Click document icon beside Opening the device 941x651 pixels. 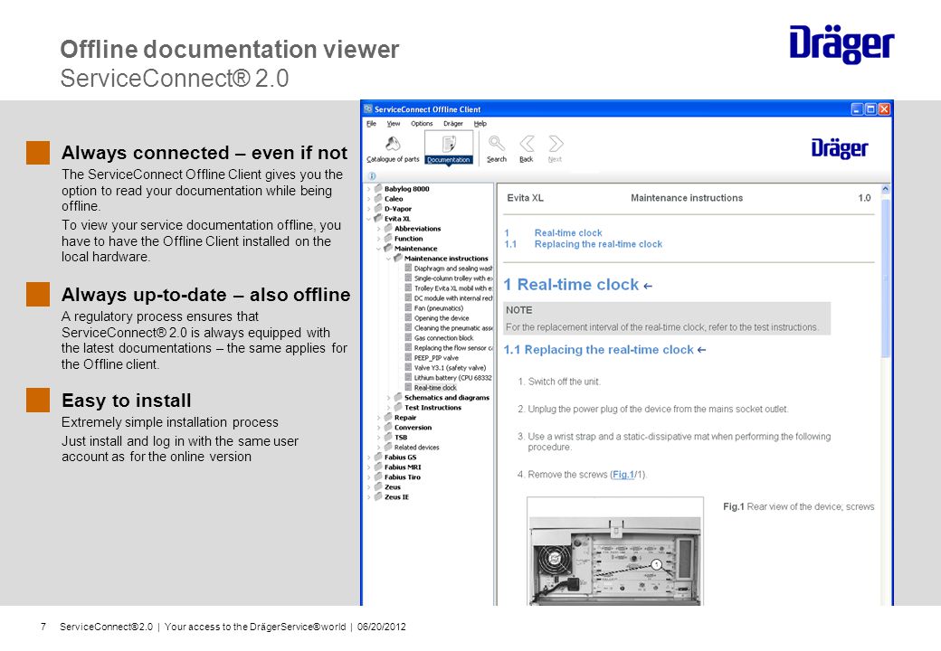tap(408, 317)
